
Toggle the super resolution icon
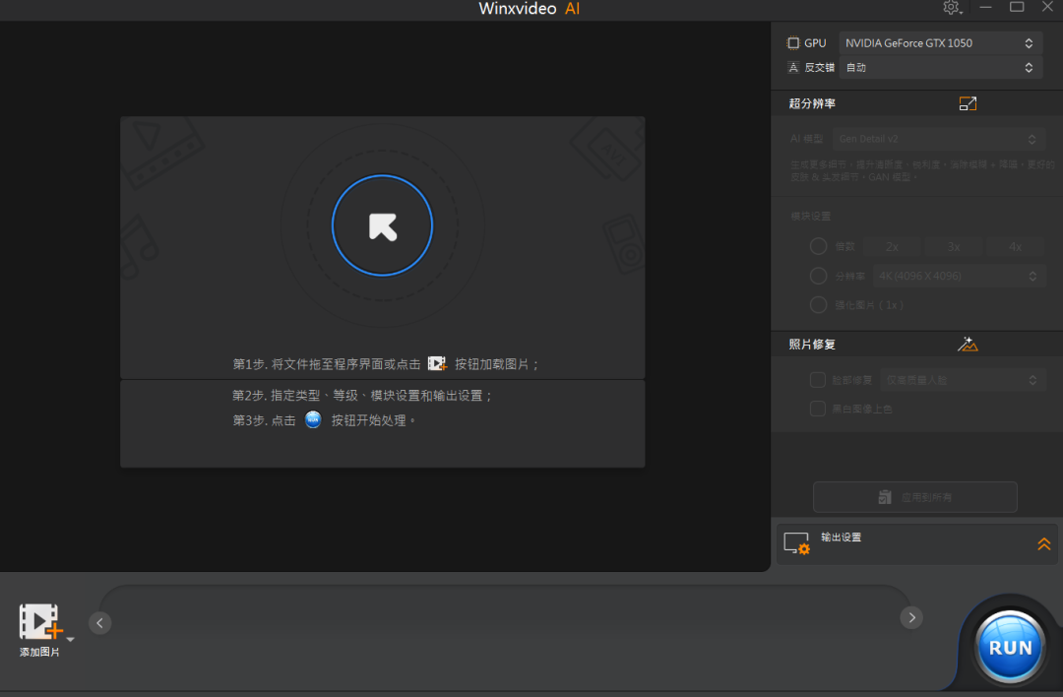coord(968,103)
